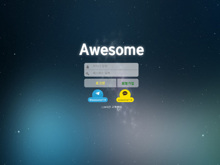This screenshot has height=165, width=220.
Task: Open the yellow awesome114 Kakao label
Action: tap(125, 100)
